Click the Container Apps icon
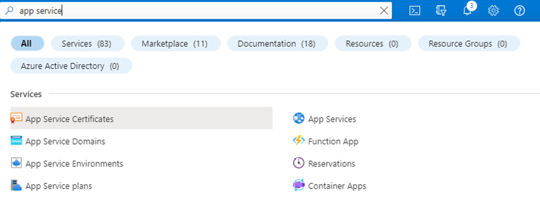540x206 pixels. [x=299, y=186]
